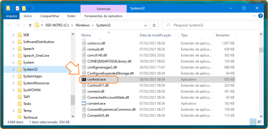Screen dimensions: 268x129
Task: Select the Gerenciar contextual tab
Action: click(103, 9)
